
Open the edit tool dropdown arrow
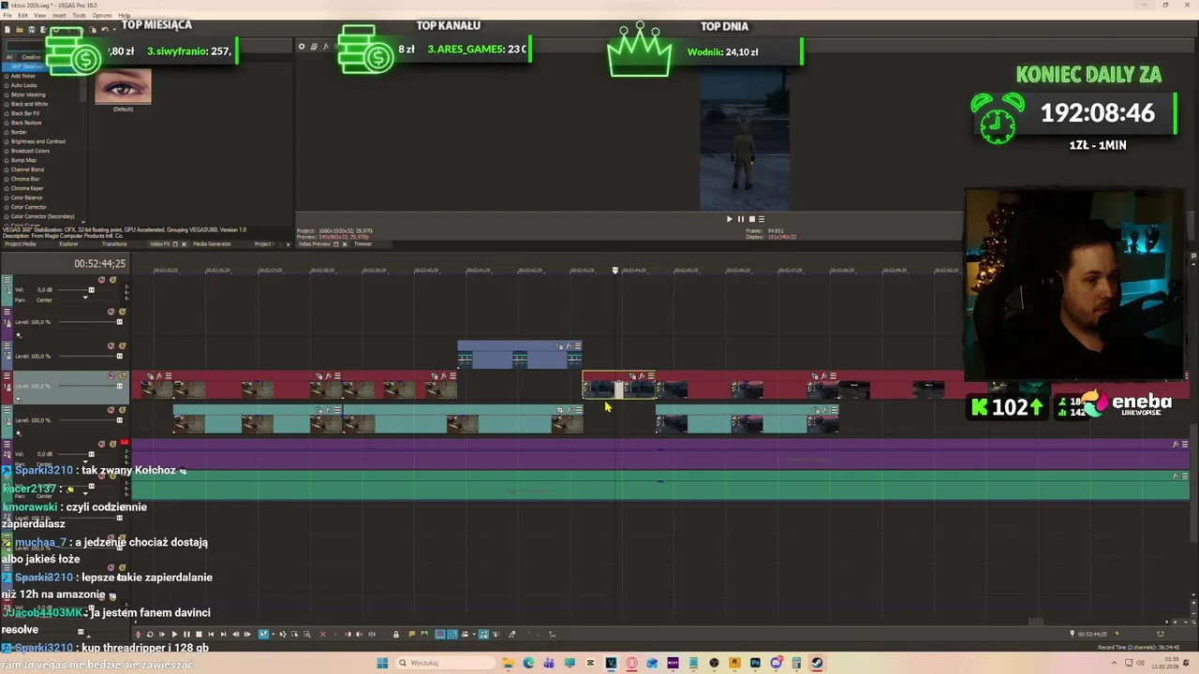click(273, 634)
